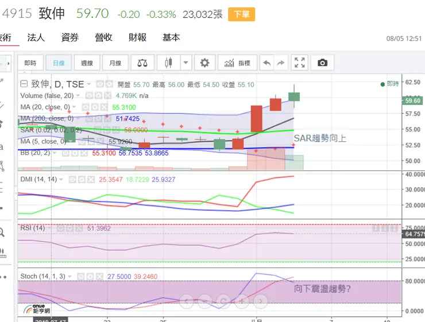The image size is (425, 322).
Task: Click the candlestick chart style icon
Action: pos(168,63)
